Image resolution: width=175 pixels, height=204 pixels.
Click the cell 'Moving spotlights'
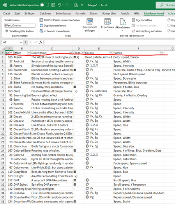(52, 189)
